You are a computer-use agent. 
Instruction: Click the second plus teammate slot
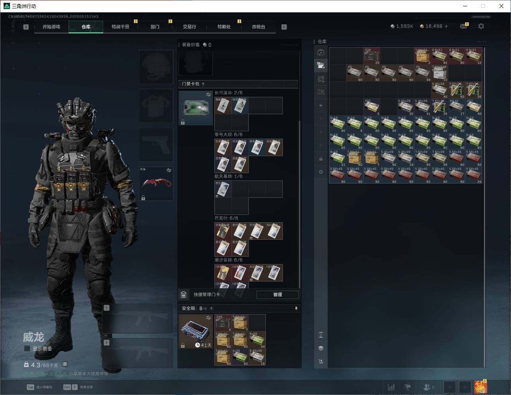pos(465,387)
